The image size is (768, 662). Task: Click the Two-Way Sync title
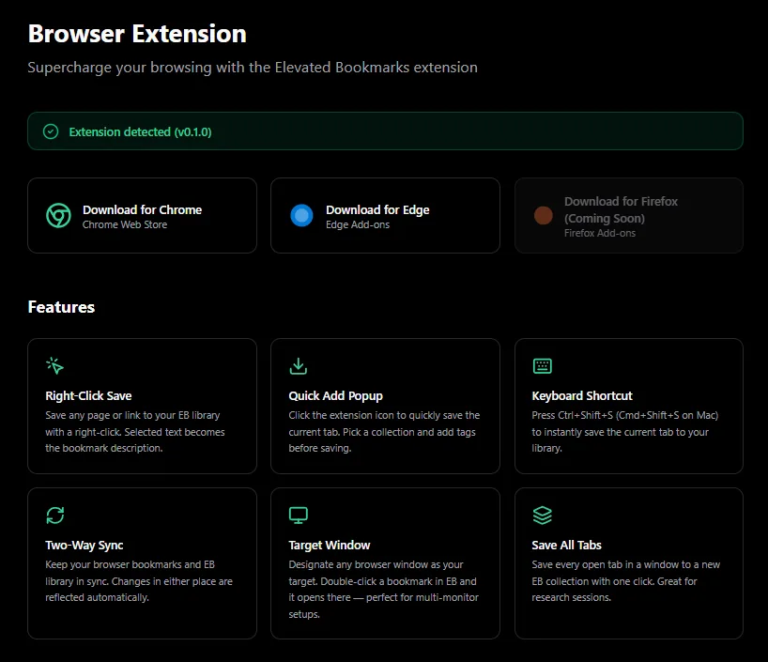[84, 545]
